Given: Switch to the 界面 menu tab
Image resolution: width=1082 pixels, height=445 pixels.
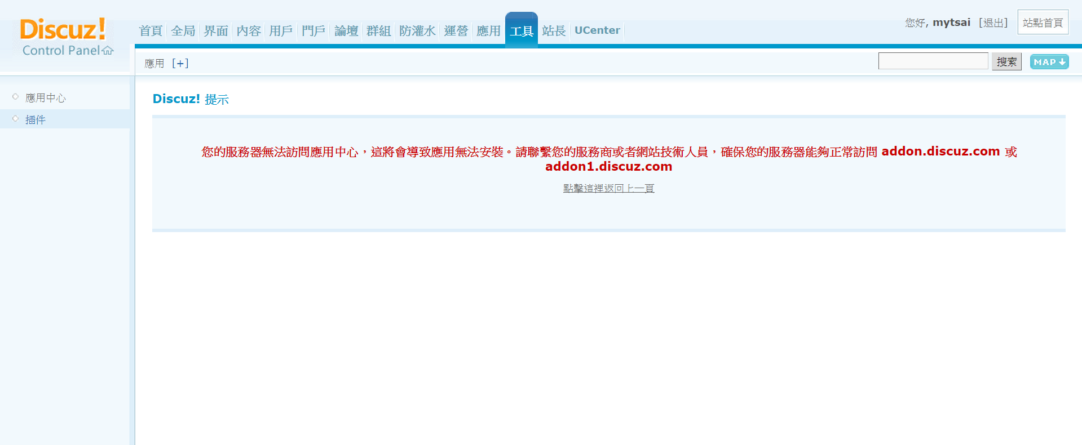Looking at the screenshot, I should pos(216,30).
